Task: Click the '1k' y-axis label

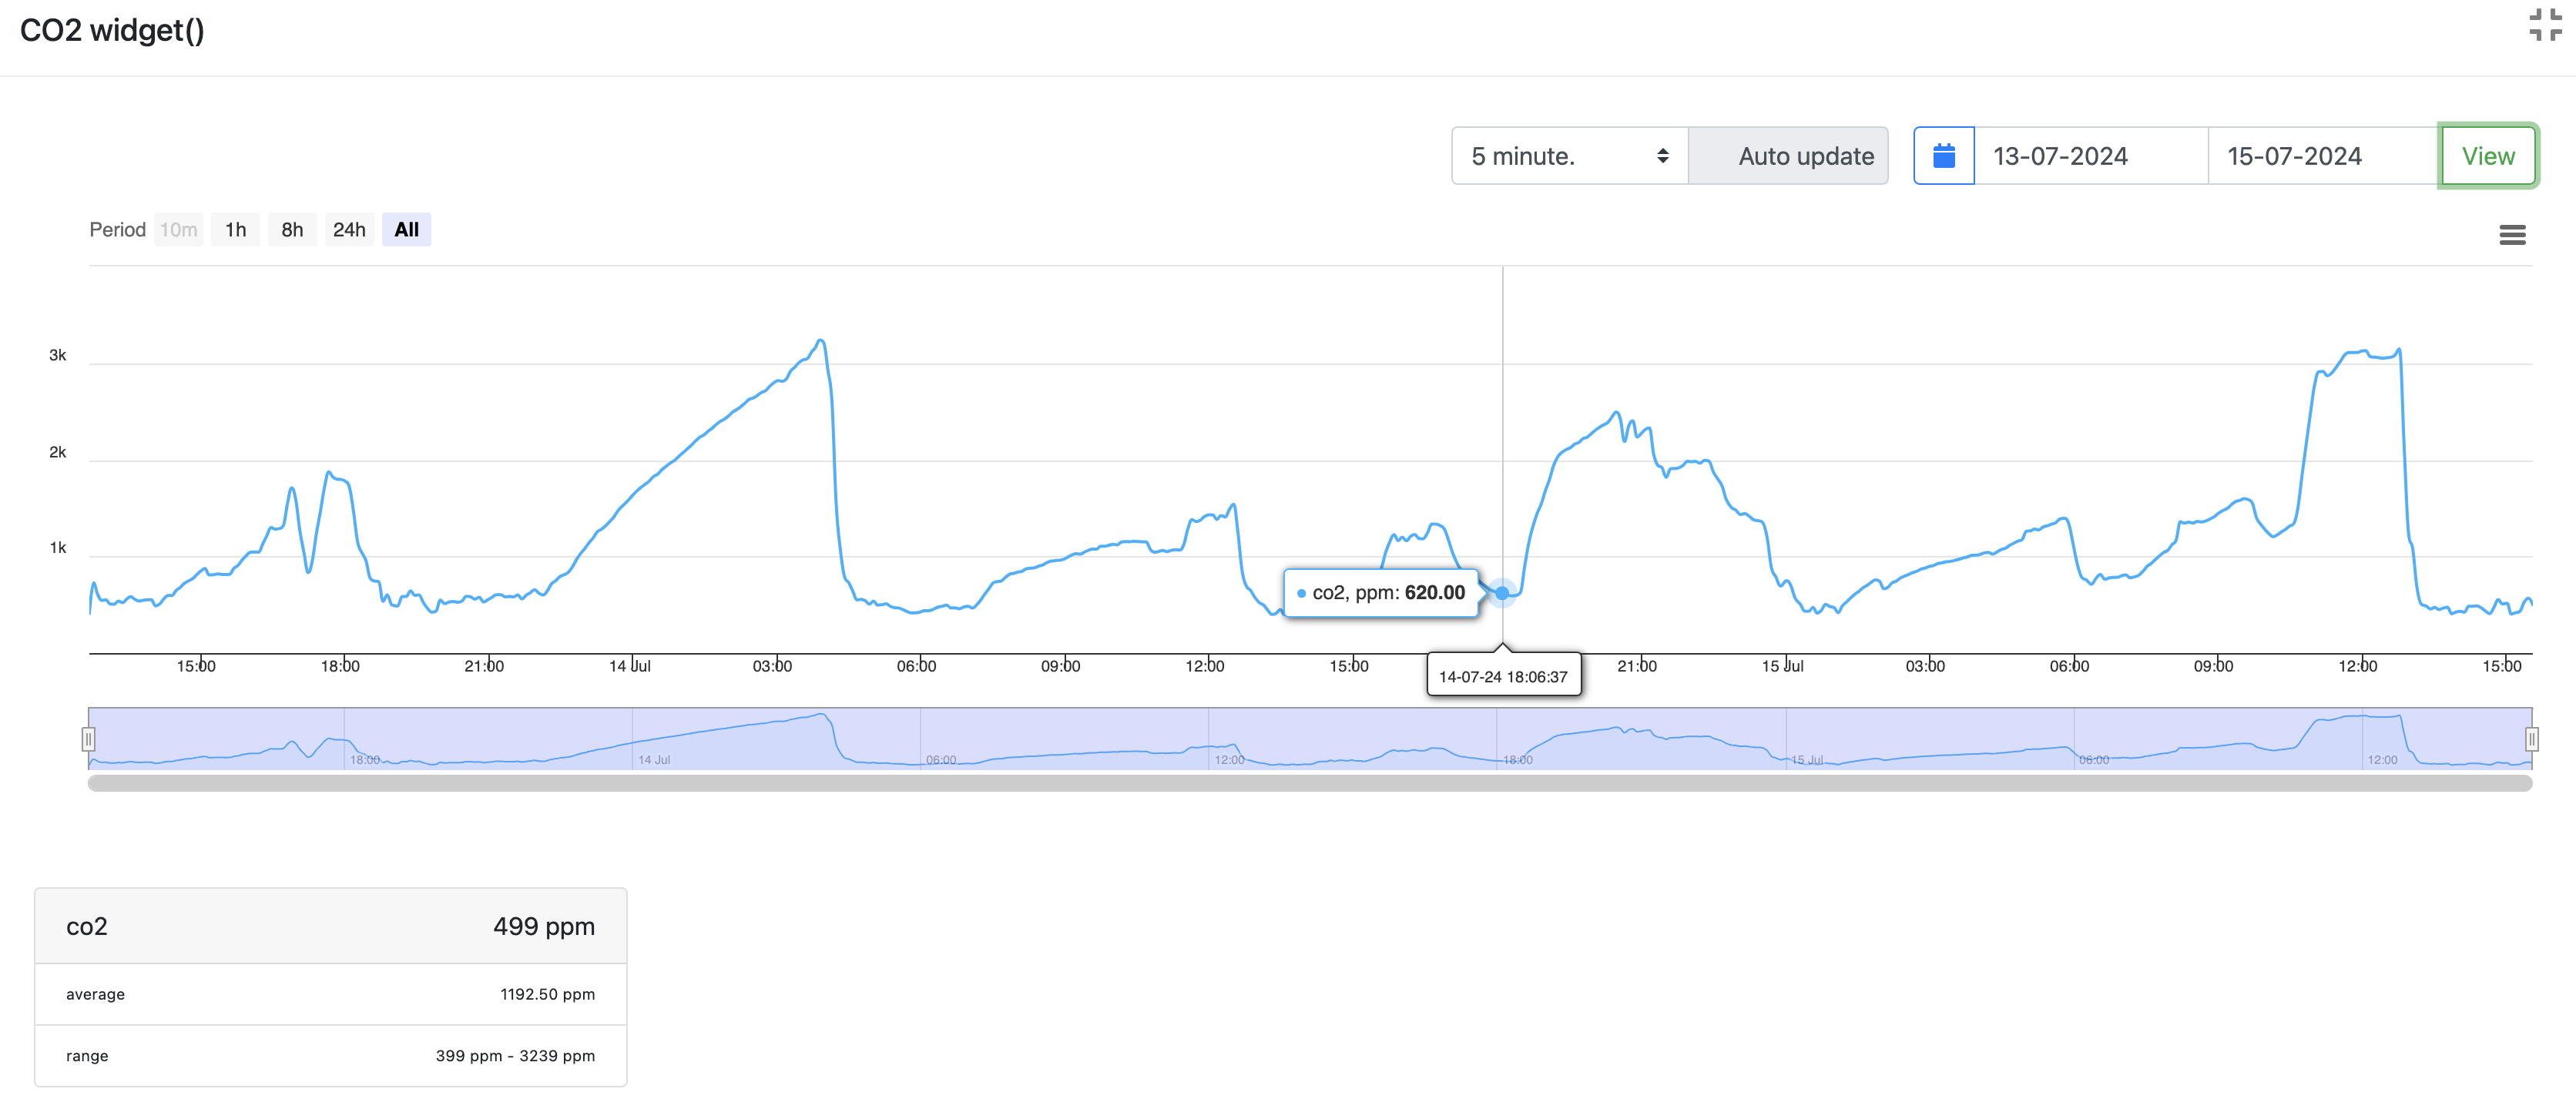Action: [x=58, y=548]
